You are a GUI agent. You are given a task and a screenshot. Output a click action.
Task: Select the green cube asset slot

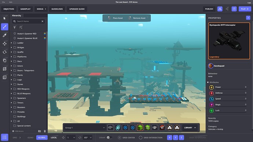click(x=140, y=128)
